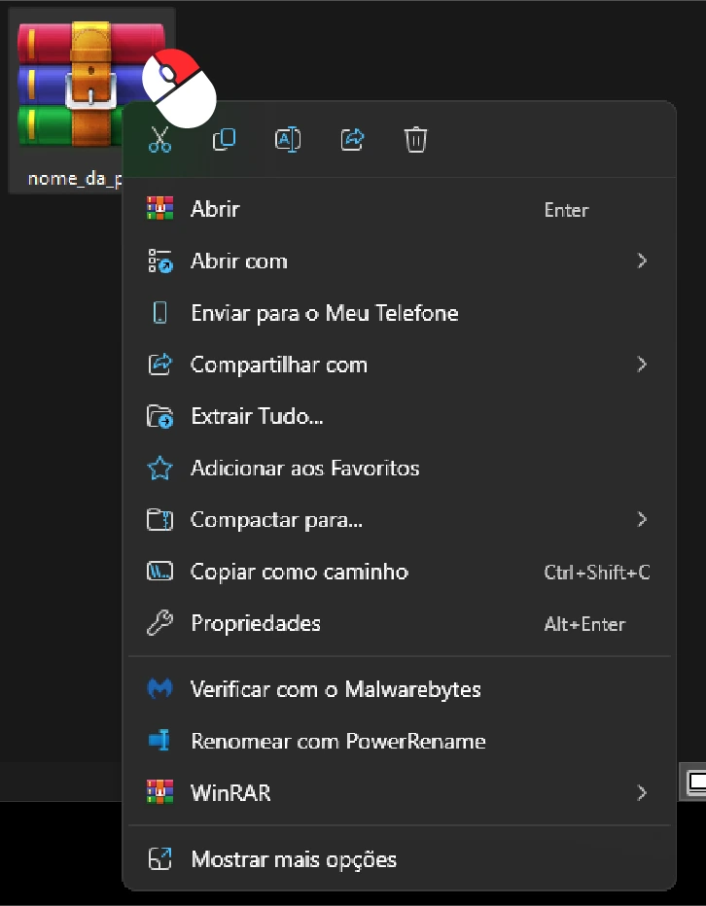Click the Cut scissors icon
The height and width of the screenshot is (906, 706).
[159, 140]
